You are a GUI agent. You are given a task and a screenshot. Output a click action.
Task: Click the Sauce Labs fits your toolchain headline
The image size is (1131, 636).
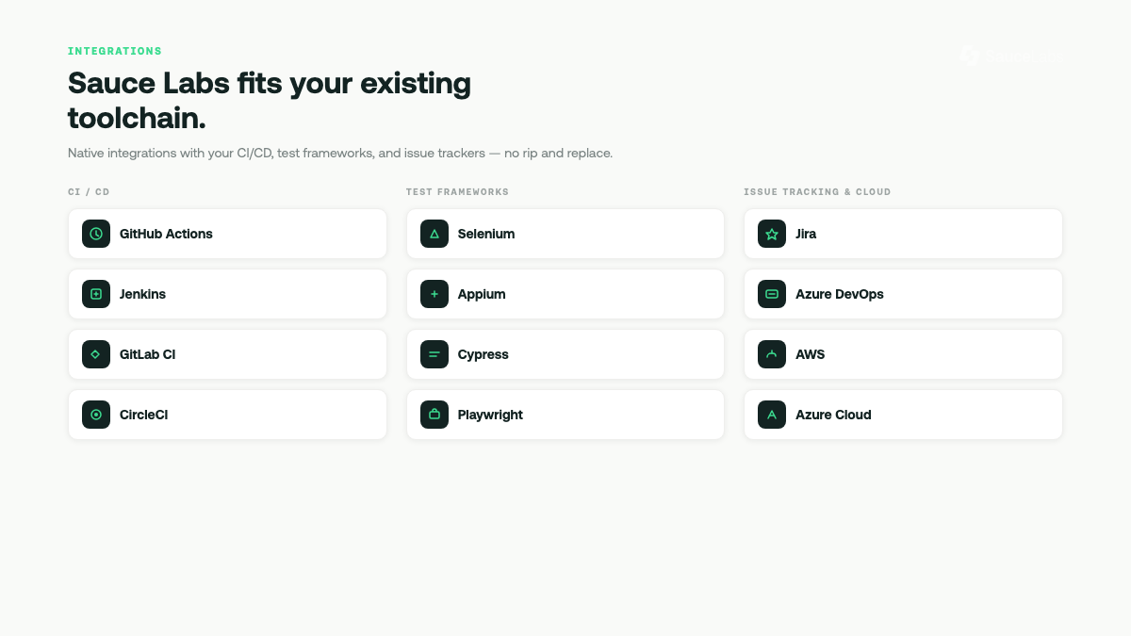pos(270,101)
